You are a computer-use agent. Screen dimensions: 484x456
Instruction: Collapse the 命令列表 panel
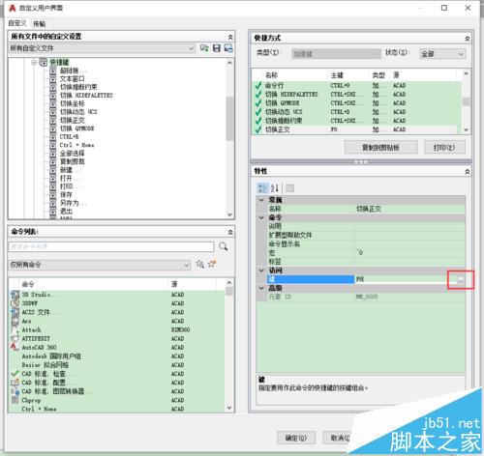tap(230, 232)
